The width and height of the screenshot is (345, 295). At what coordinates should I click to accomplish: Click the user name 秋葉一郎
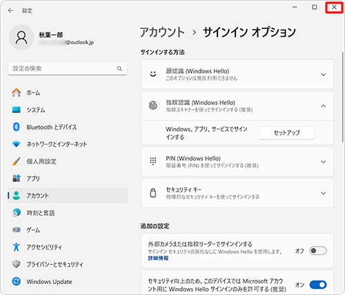tap(51, 35)
